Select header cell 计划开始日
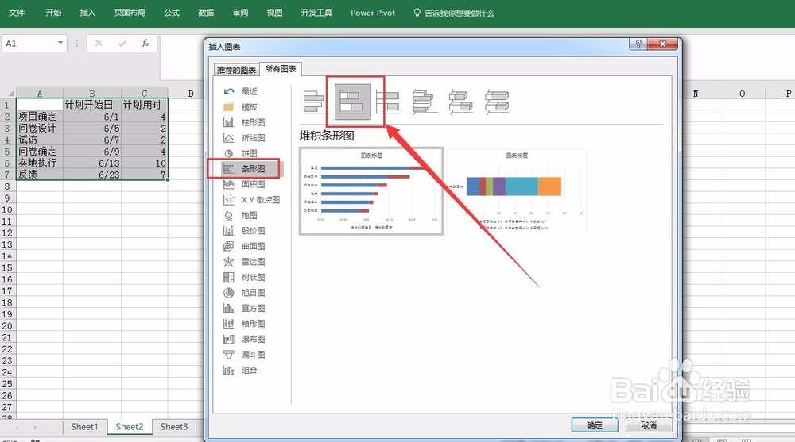795x442 pixels. 91,105
